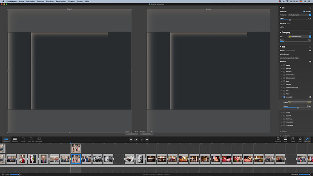Open the Apple menu
The width and height of the screenshot is (313, 176).
pos(3,1)
